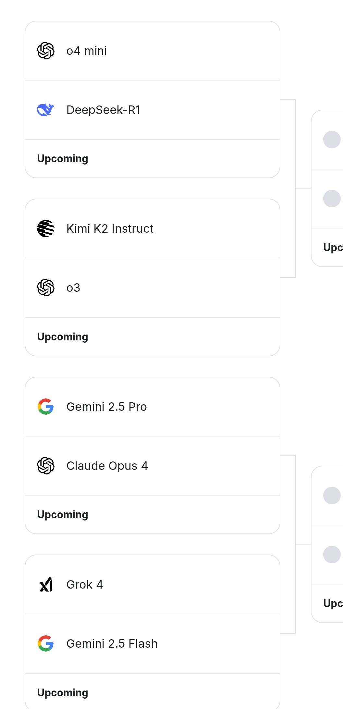Select Gemini 2.5 Flash model name
This screenshot has width=343, height=709.
click(112, 644)
